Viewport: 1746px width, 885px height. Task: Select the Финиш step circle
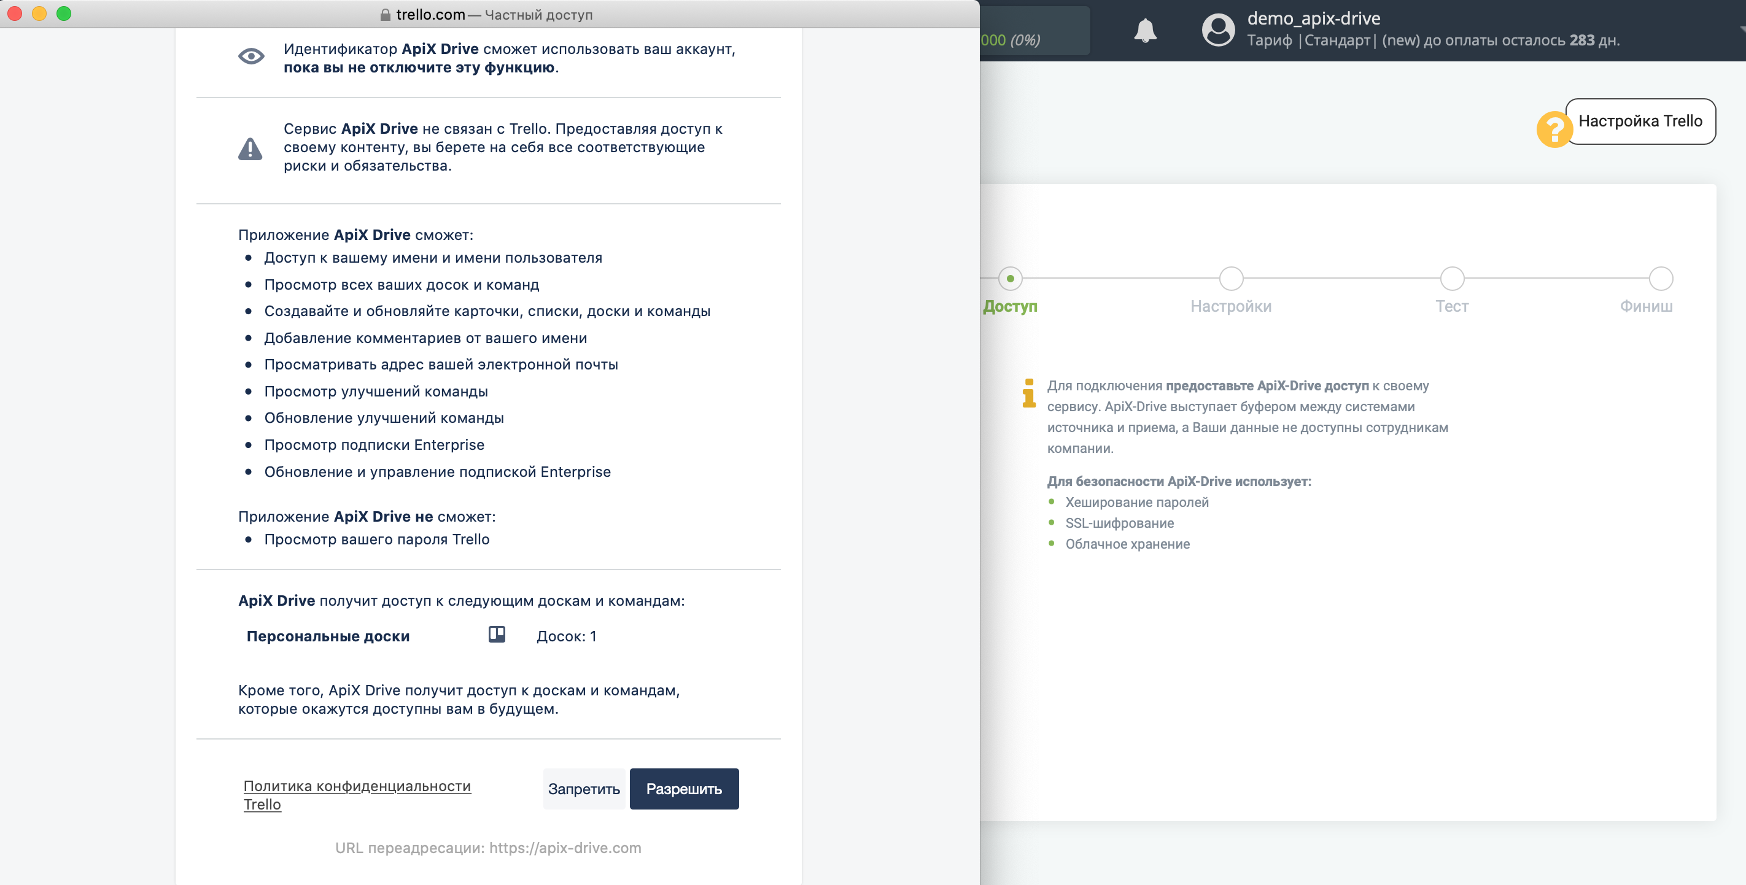pyautogui.click(x=1661, y=279)
